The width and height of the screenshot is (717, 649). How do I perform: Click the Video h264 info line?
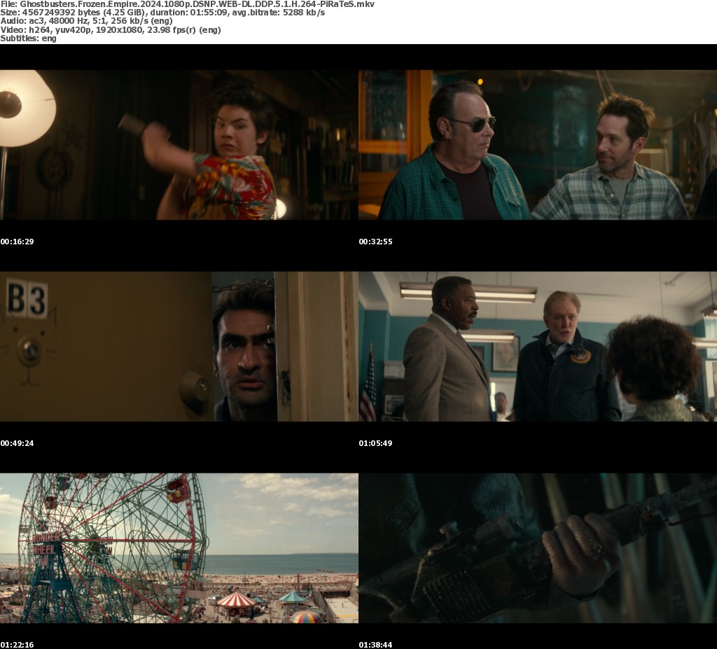[x=111, y=30]
